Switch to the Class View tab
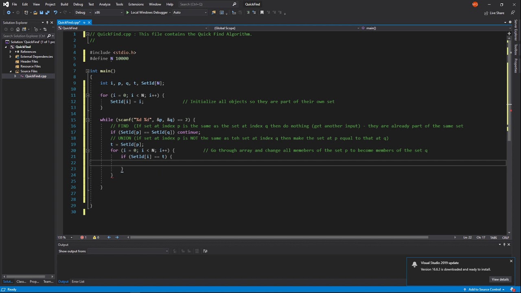521x293 pixels. tap(21, 282)
